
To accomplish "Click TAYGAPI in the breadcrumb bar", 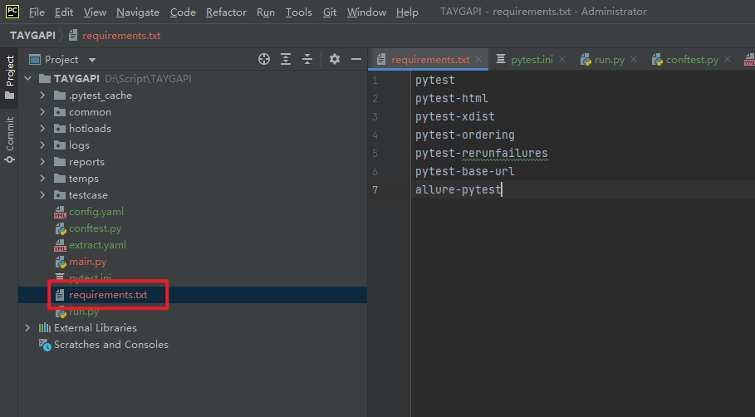I will pyautogui.click(x=33, y=36).
